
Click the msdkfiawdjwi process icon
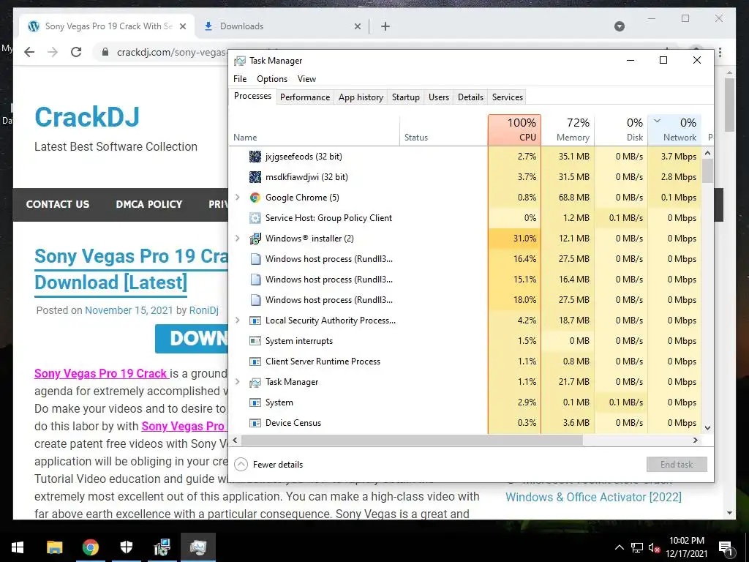tap(255, 177)
